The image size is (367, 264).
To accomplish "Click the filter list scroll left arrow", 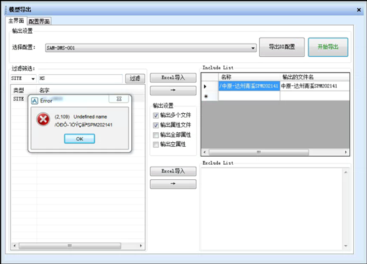I will (15, 245).
